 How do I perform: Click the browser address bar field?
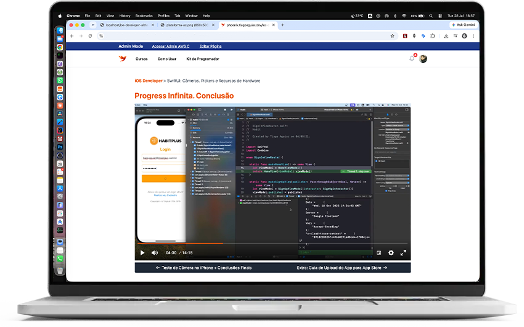coord(245,36)
